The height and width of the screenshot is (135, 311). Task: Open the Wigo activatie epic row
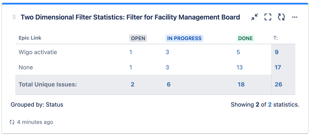click(38, 52)
